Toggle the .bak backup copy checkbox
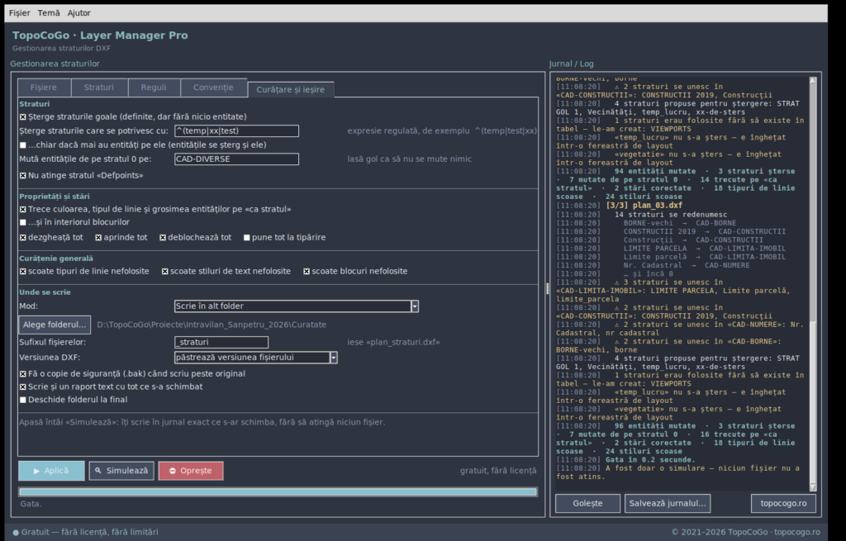Screen dimensions: 846x541 [x=22, y=374]
